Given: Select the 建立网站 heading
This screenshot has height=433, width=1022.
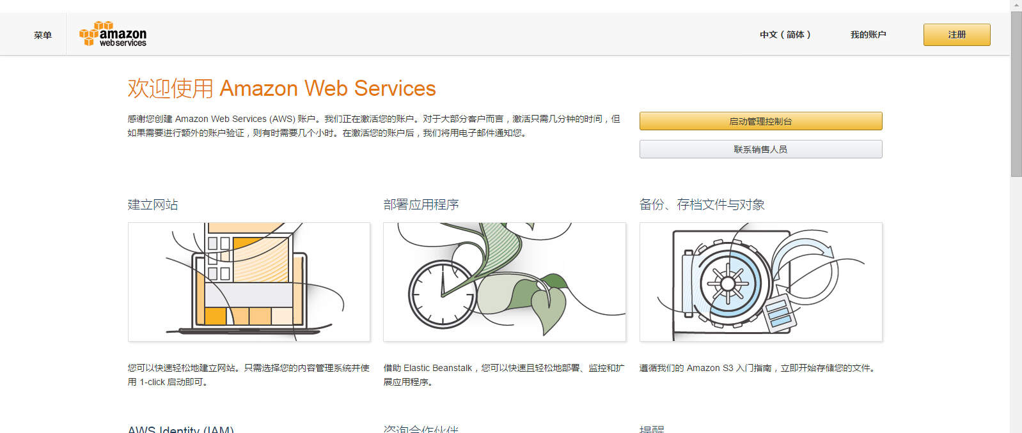Looking at the screenshot, I should pyautogui.click(x=153, y=204).
